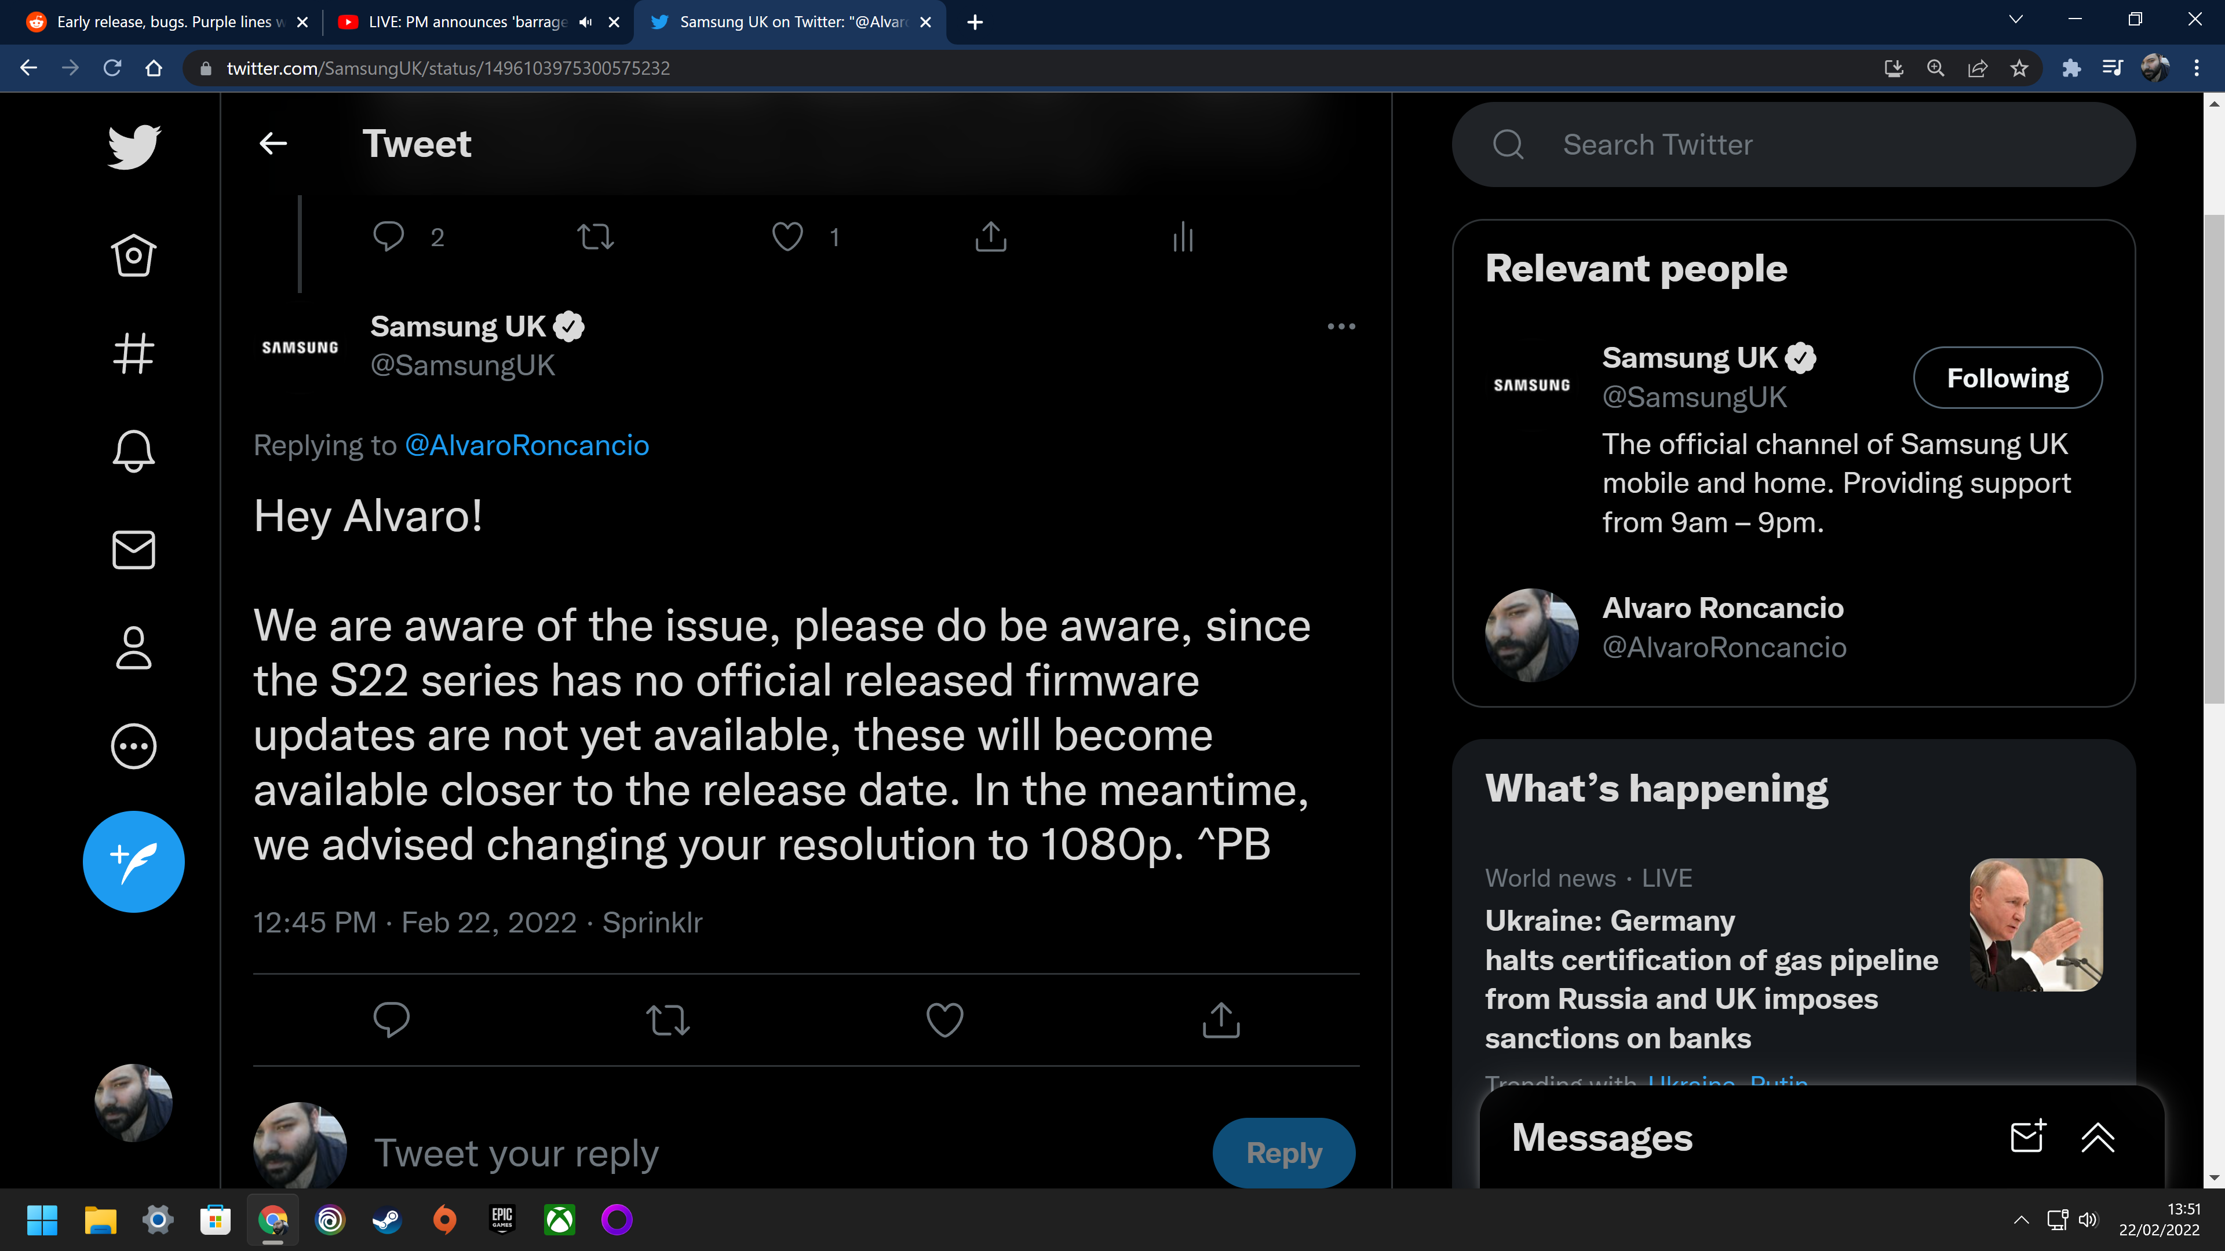Click Tweet your reply text field

pos(516,1153)
